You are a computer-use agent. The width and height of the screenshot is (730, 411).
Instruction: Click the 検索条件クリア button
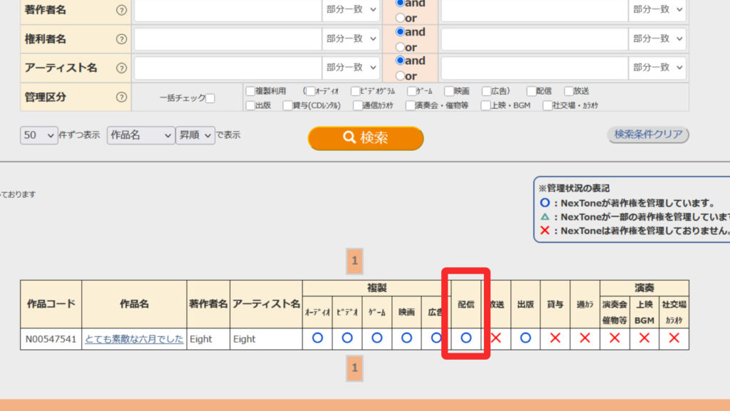[647, 135]
